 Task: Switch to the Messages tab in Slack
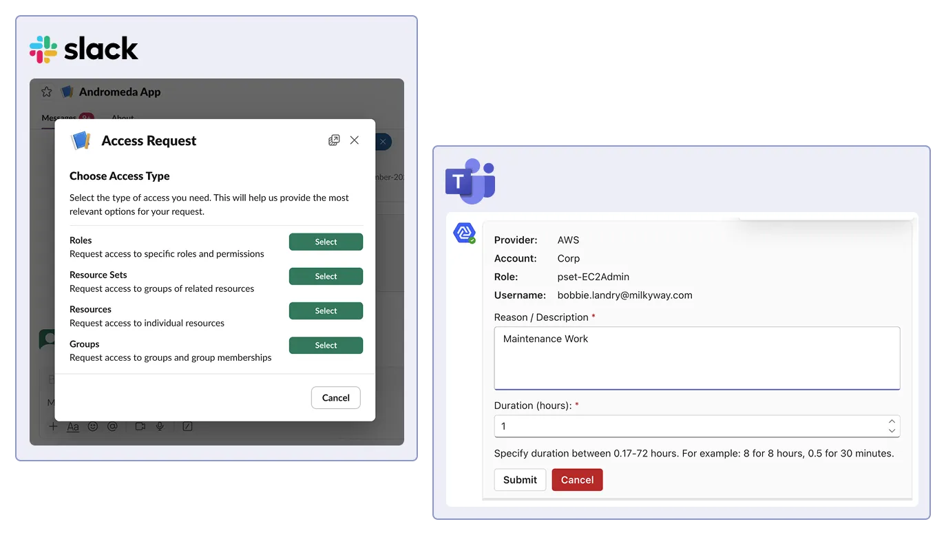pyautogui.click(x=60, y=118)
